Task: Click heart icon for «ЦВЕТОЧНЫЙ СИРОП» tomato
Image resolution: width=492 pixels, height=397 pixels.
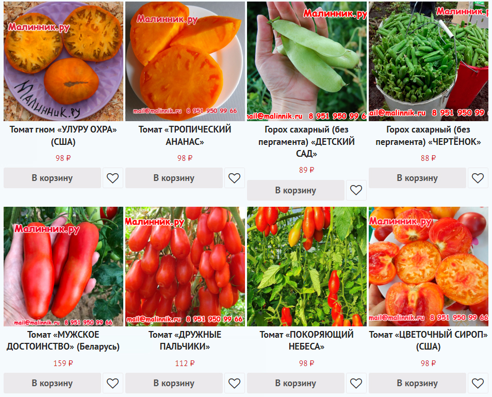Action: coord(478,383)
